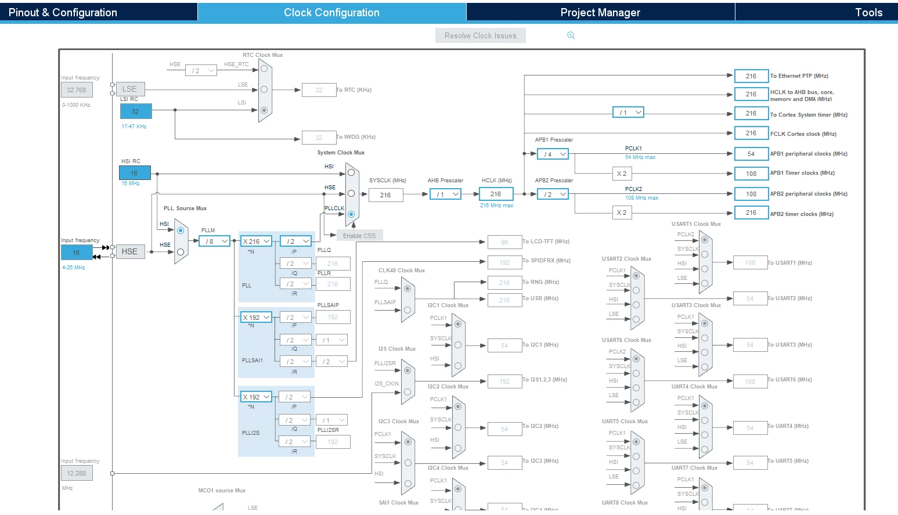Select PLLCLK in System Clock Mux
Image resolution: width=898 pixels, height=515 pixels.
(x=351, y=214)
